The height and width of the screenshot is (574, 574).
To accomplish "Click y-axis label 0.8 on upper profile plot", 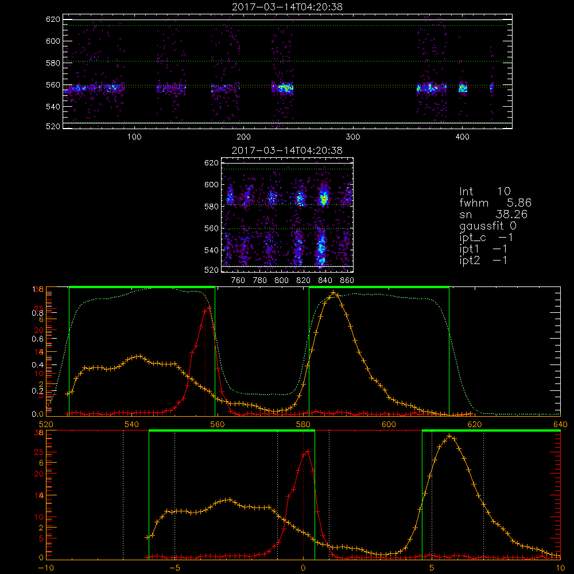I will click(x=37, y=313).
